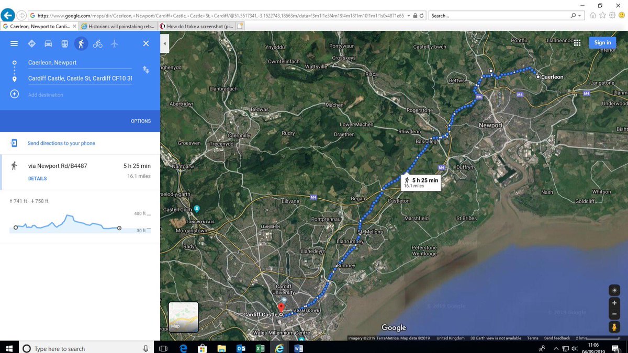628x353 pixels.
Task: Open Microsoft Store from taskbar
Action: [202, 348]
